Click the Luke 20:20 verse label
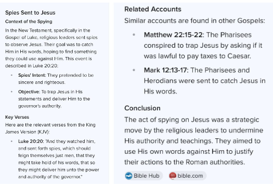 (x=31, y=141)
